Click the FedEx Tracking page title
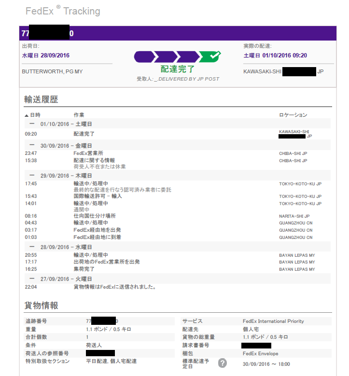Image resolution: width=349 pixels, height=376 pixels. (63, 11)
